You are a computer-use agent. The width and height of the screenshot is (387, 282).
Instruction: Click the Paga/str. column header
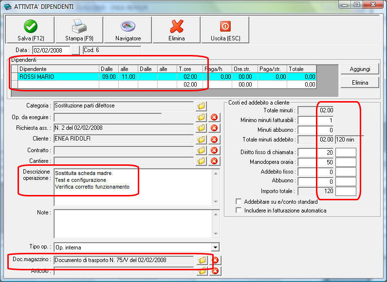point(273,69)
